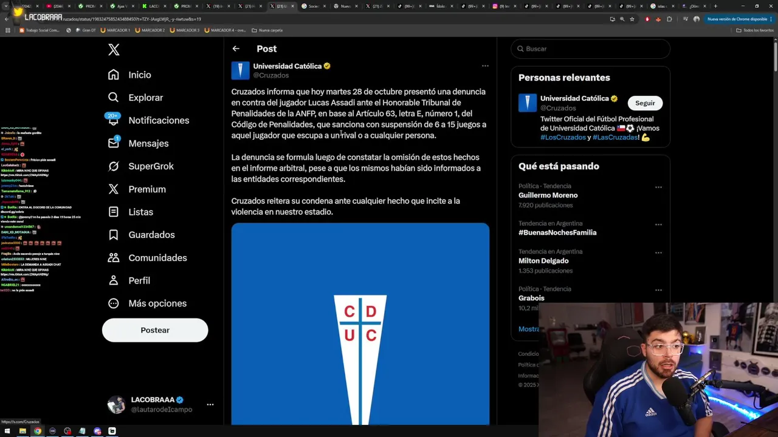Click the Chrome icon in the taskbar
The width and height of the screenshot is (778, 437).
38,431
